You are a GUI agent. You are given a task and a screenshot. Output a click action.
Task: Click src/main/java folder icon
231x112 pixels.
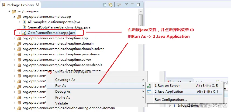14,11
